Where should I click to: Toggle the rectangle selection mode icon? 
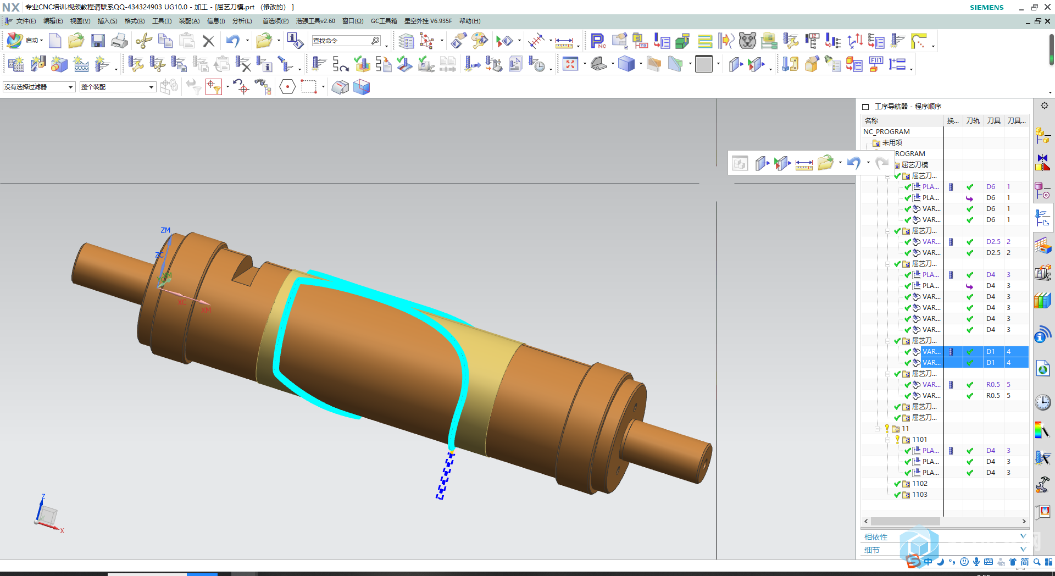pos(309,87)
